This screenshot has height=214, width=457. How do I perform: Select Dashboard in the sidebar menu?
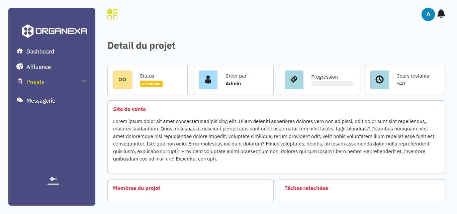pos(40,51)
